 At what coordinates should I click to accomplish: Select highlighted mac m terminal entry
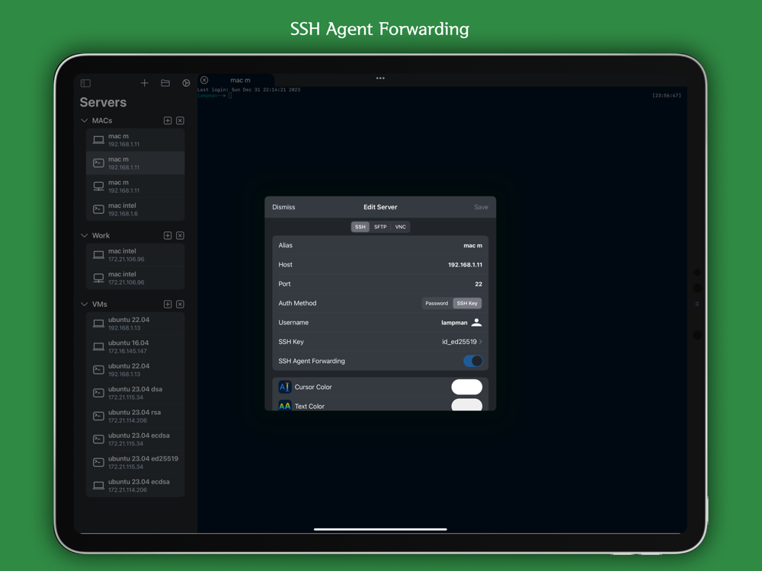[x=135, y=163]
